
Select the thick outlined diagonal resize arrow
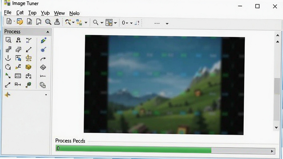tap(8, 49)
